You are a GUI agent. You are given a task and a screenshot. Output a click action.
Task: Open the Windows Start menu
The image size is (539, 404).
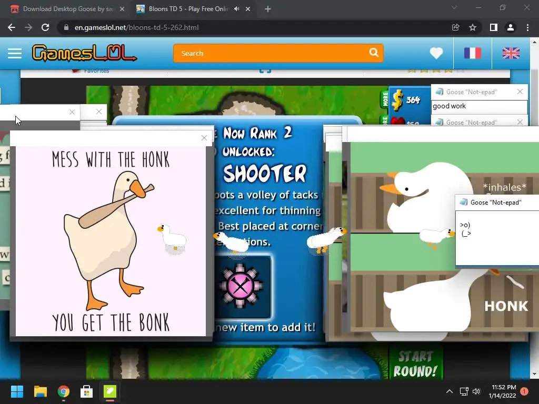point(17,391)
